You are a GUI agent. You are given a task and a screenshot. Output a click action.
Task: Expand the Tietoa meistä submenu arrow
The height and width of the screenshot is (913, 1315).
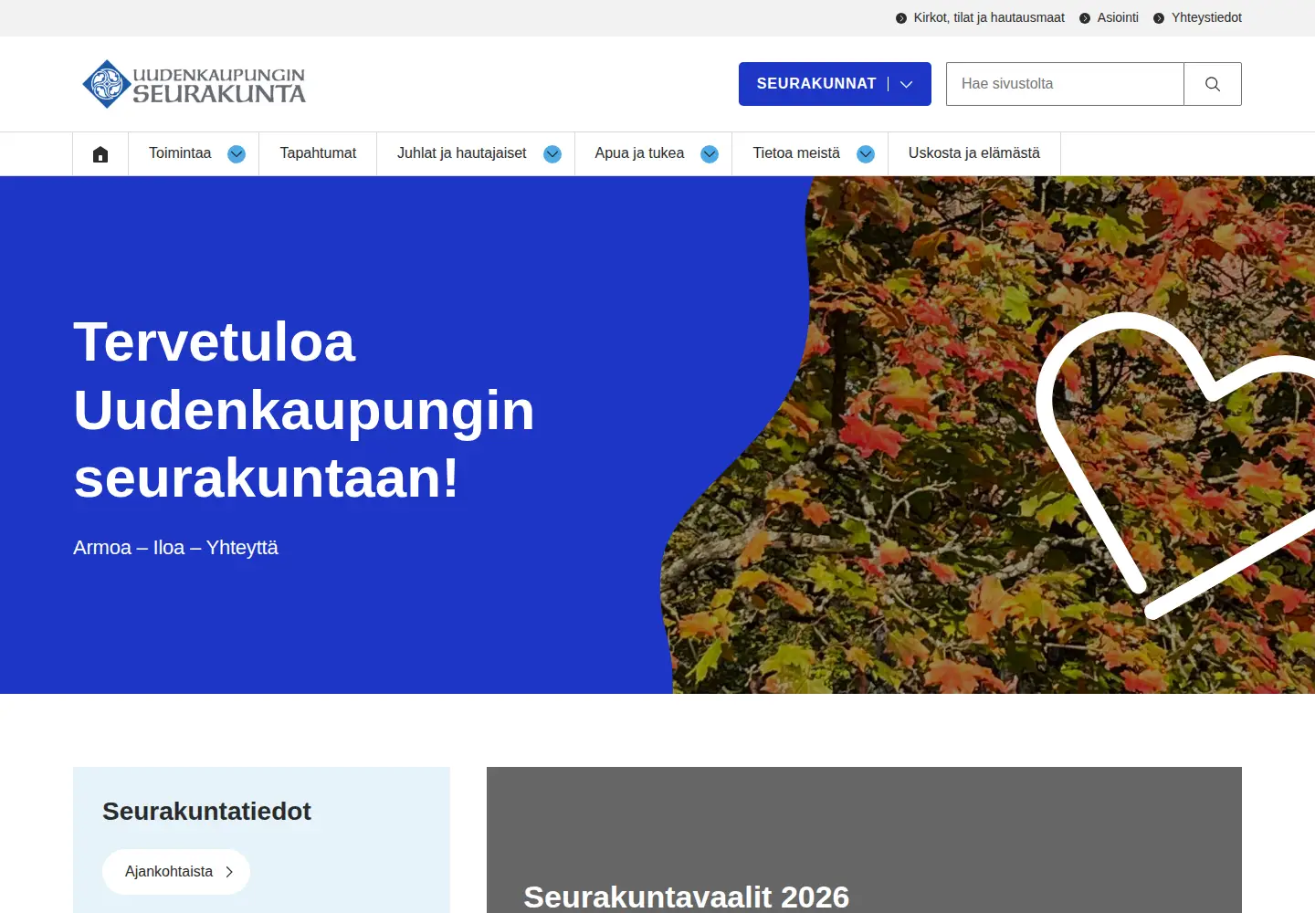866,154
